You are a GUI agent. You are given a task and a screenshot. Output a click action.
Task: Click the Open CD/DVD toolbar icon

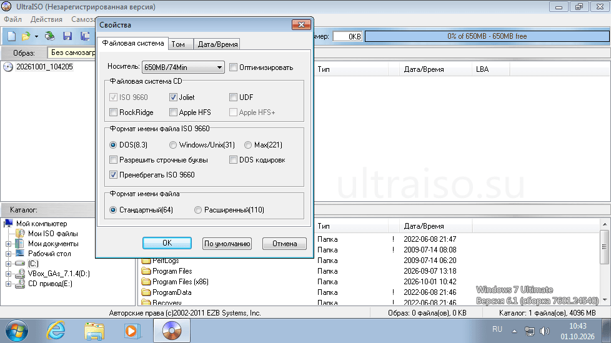[49, 36]
